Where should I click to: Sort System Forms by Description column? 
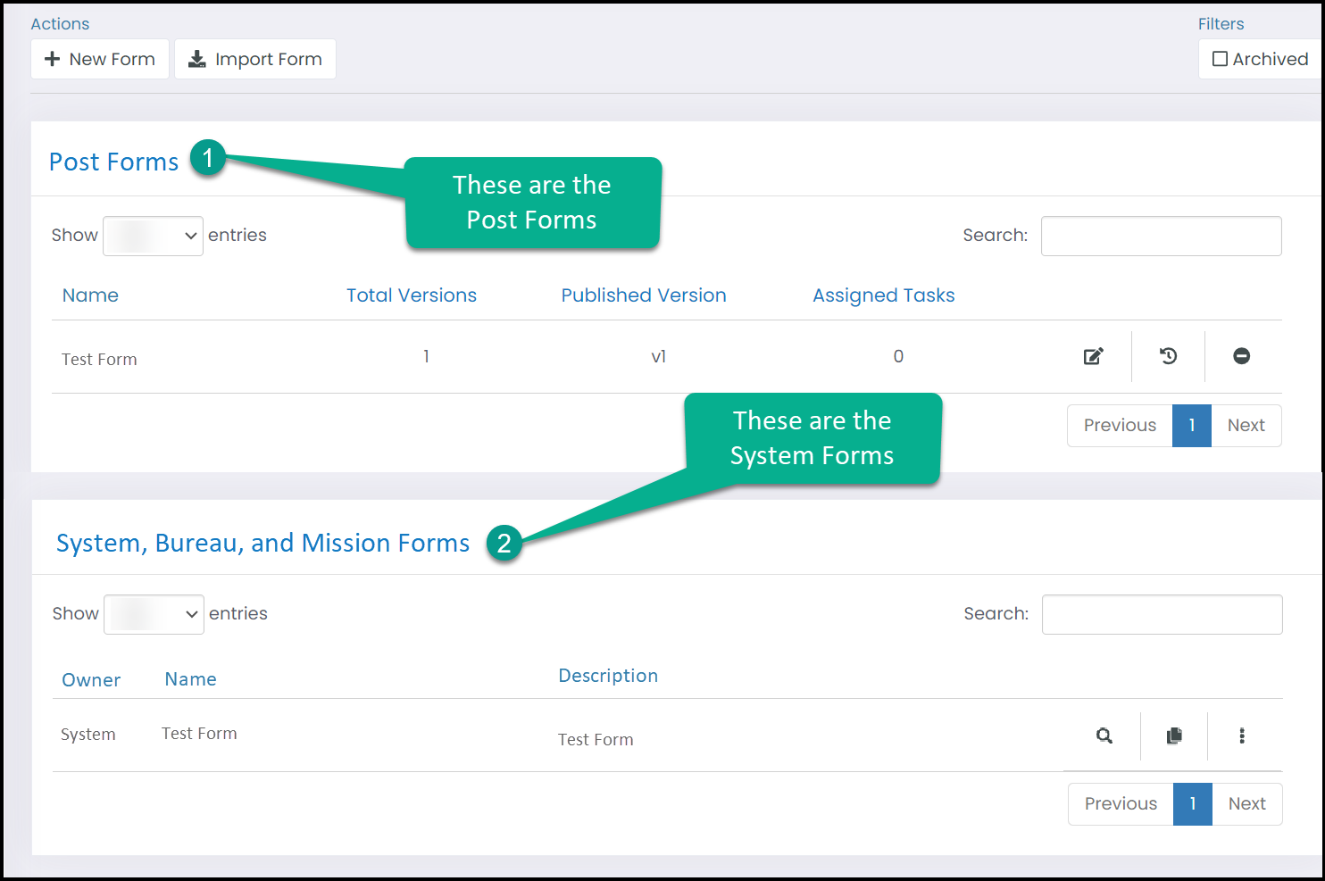click(x=608, y=676)
